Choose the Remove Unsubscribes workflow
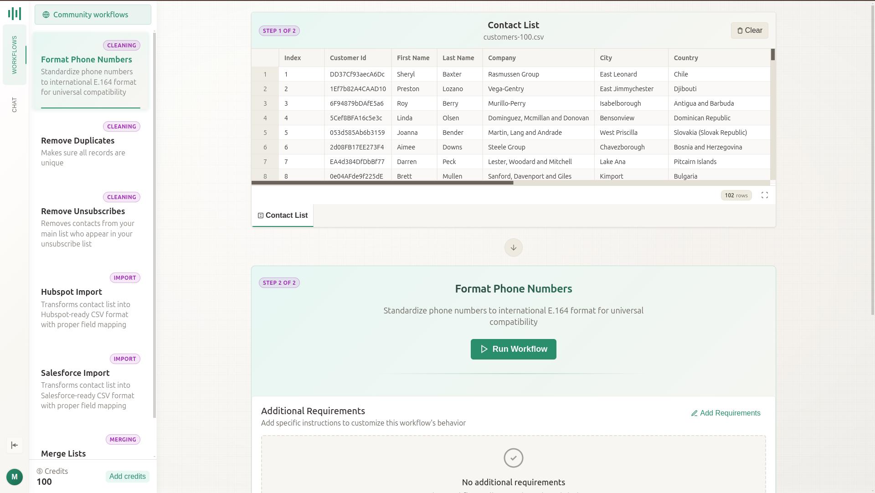 point(83,211)
